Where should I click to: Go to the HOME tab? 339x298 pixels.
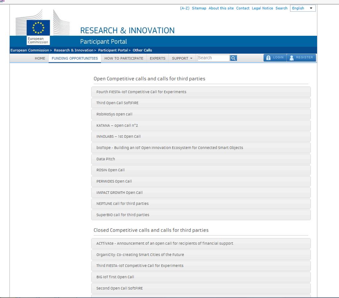(x=40, y=58)
